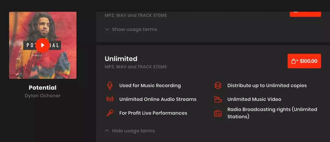This screenshot has width=330, height=142.
Task: Click the partially visible red cart button
Action: tap(305, 14)
